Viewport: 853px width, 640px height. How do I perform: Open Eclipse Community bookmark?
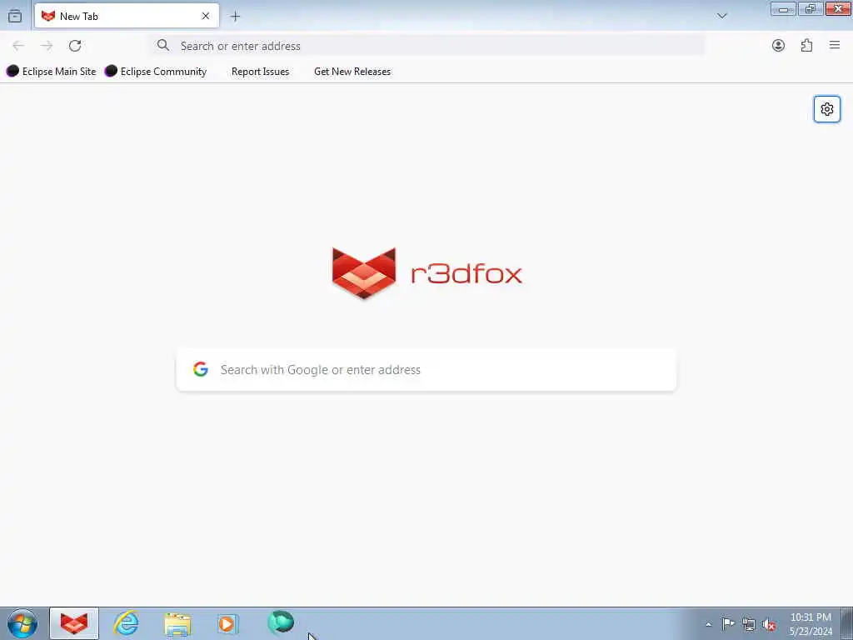point(156,72)
